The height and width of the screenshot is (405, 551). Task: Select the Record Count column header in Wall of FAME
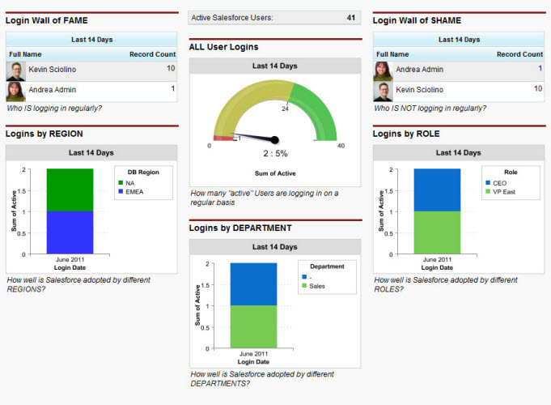tap(152, 54)
